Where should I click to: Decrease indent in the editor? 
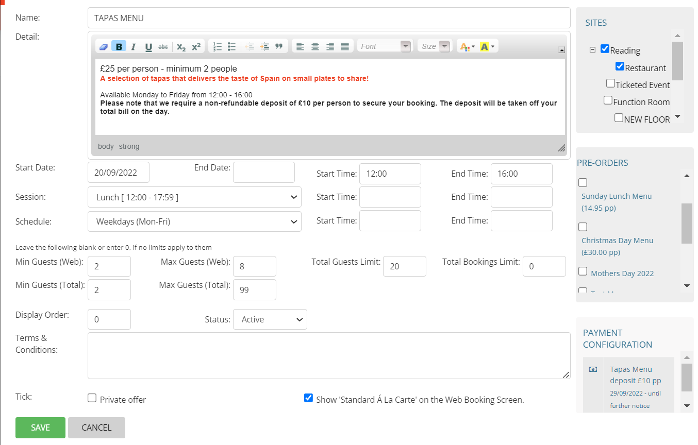pos(250,46)
